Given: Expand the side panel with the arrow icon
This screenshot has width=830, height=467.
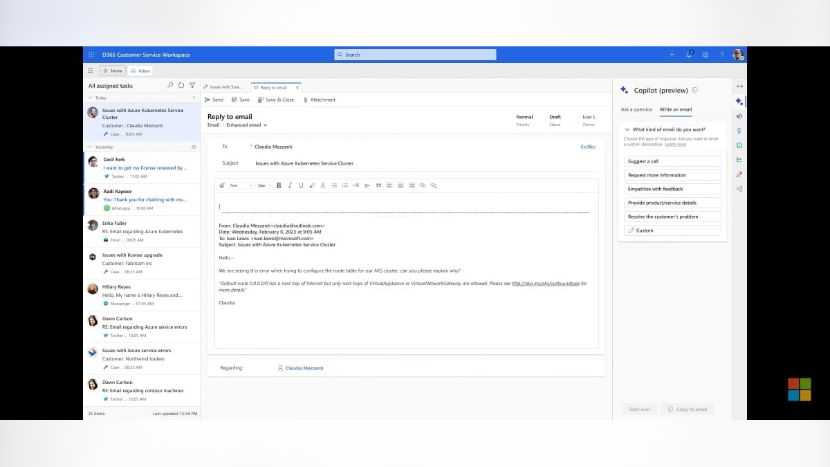Looking at the screenshot, I should (x=739, y=86).
